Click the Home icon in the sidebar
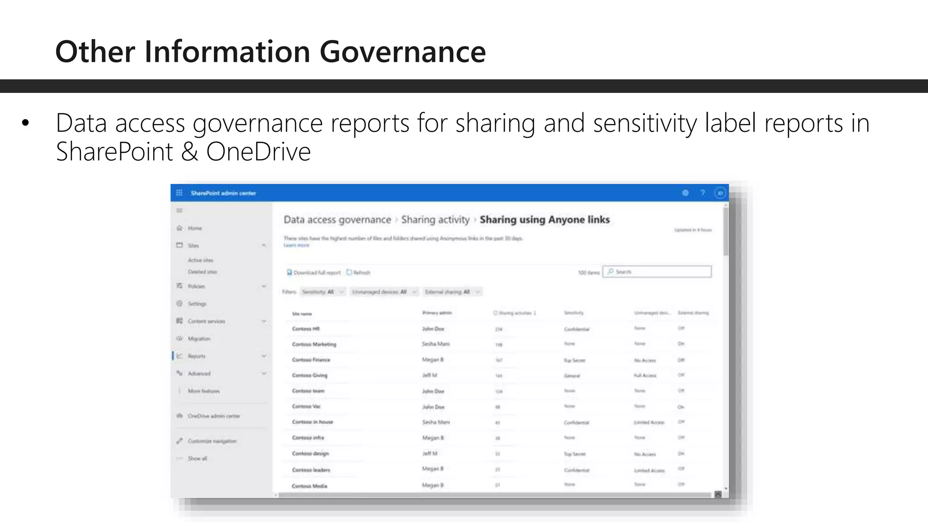The width and height of the screenshot is (928, 522). [x=179, y=228]
